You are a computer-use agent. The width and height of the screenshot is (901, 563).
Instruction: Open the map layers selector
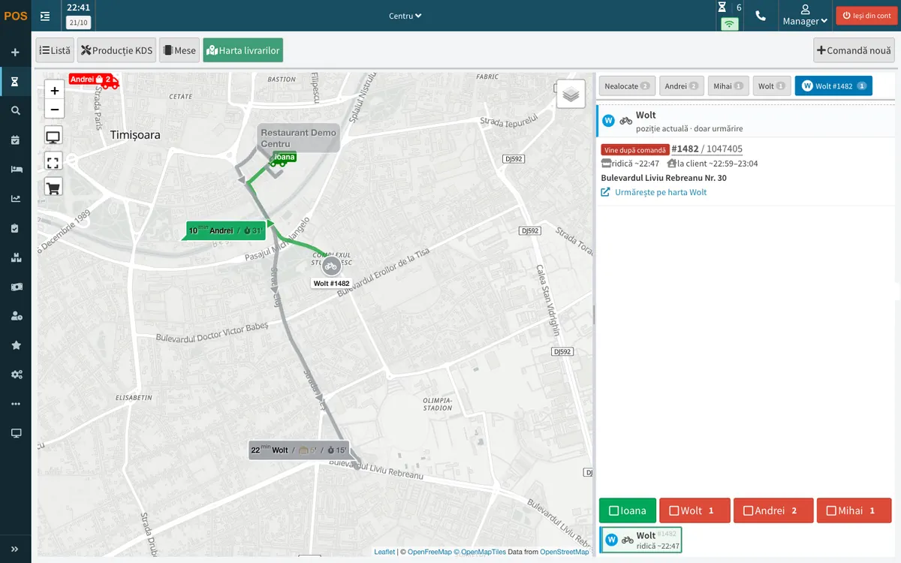point(571,95)
